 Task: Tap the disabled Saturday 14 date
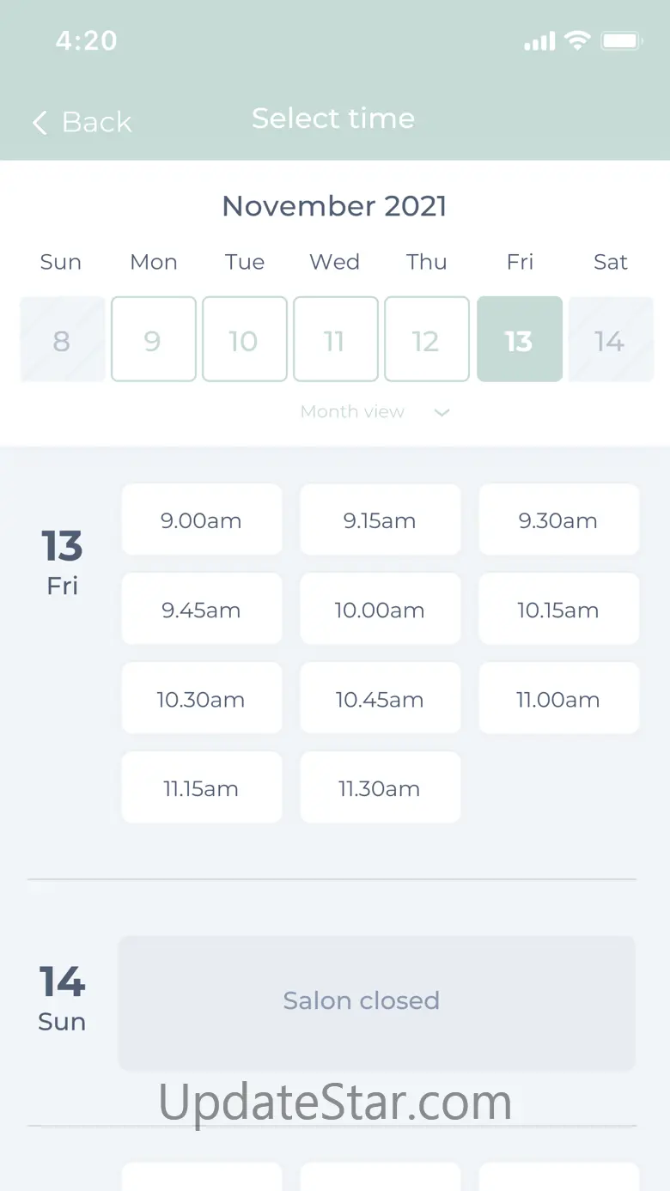(610, 339)
